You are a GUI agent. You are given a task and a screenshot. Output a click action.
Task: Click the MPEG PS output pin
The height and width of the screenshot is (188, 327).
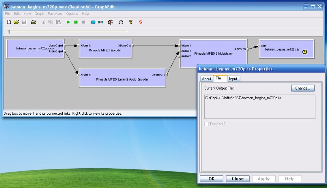click(x=248, y=49)
